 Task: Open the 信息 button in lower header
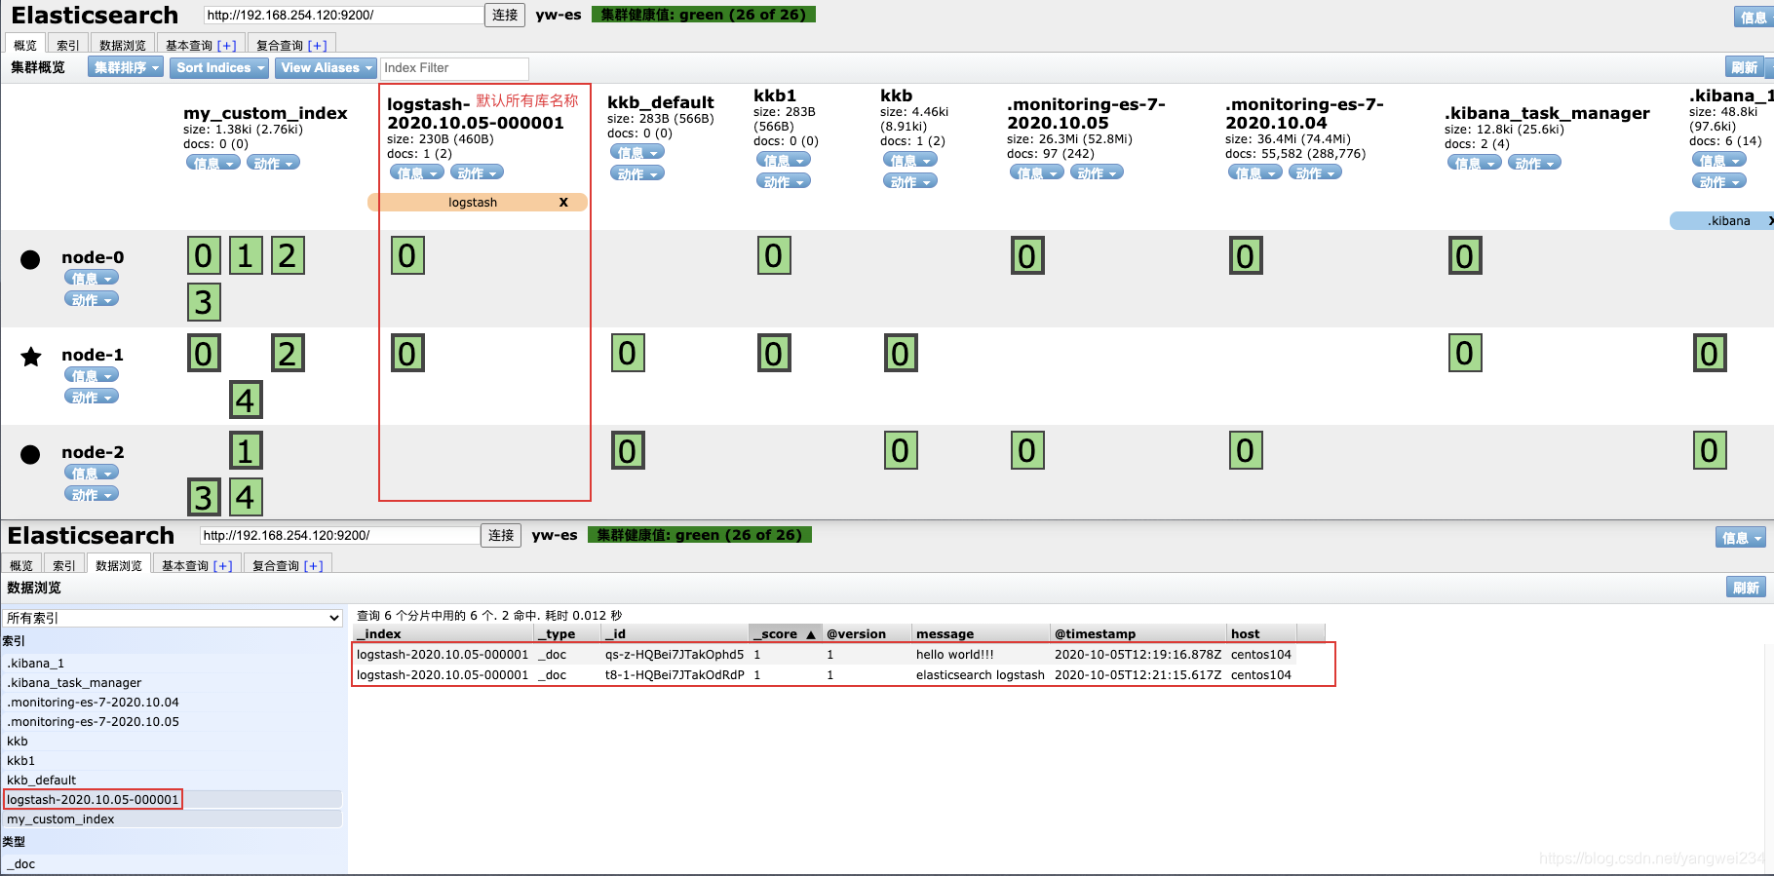click(1741, 538)
